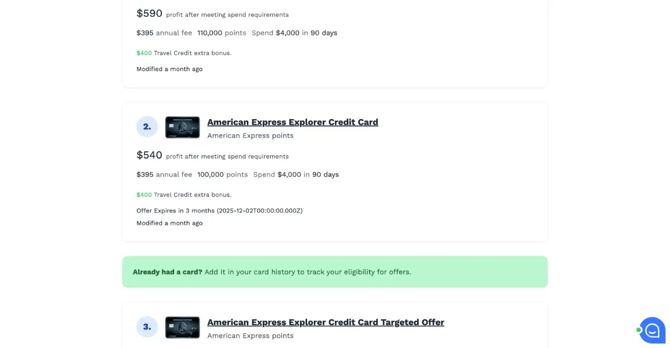Viewport: 670px width, 348px height.
Task: Click the Offer Expires in 3 months text
Action: pos(219,211)
